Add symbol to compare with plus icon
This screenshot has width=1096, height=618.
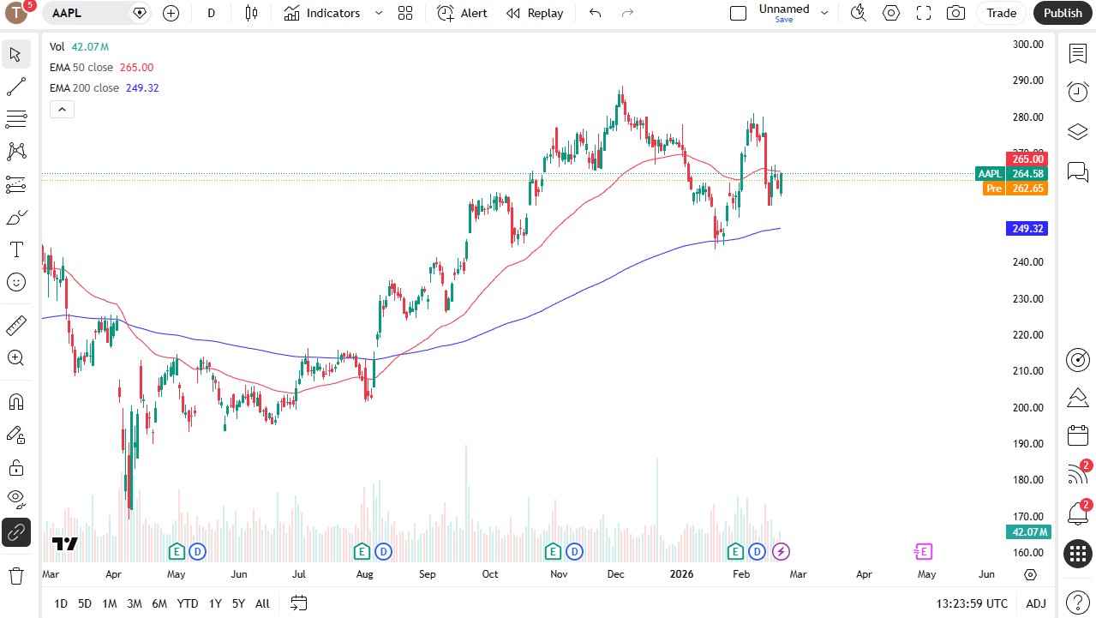click(x=171, y=13)
